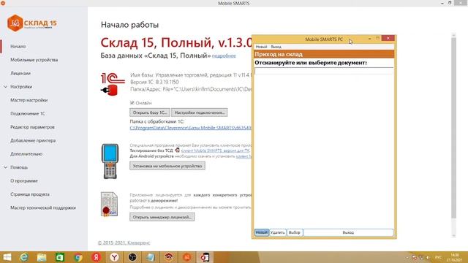Open the red Yandex icon on taskbar
Image resolution: width=468 pixels, height=263 pixels.
(96, 257)
